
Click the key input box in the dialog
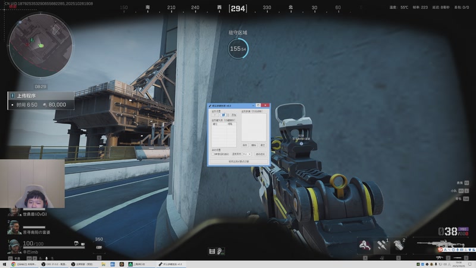pyautogui.click(x=215, y=115)
